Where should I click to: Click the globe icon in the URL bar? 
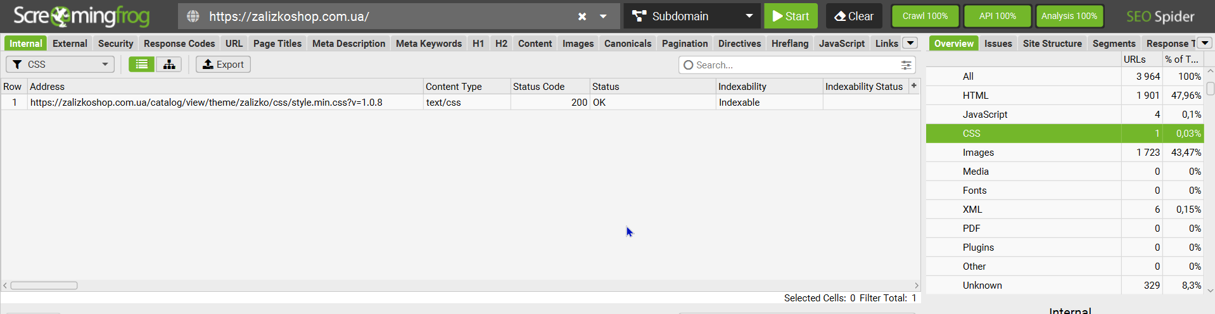click(x=193, y=16)
